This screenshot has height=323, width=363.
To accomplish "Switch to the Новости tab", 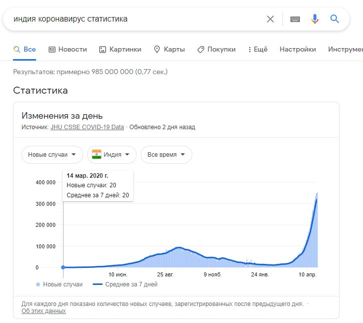I will [68, 49].
